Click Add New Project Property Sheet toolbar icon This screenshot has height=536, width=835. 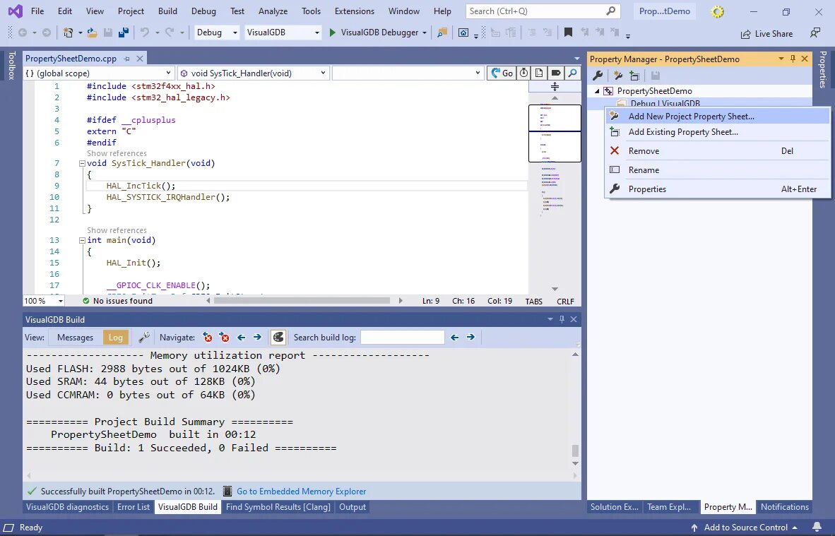(x=617, y=76)
